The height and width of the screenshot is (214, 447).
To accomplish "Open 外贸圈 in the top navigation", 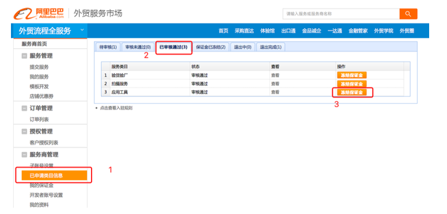I will click(407, 30).
